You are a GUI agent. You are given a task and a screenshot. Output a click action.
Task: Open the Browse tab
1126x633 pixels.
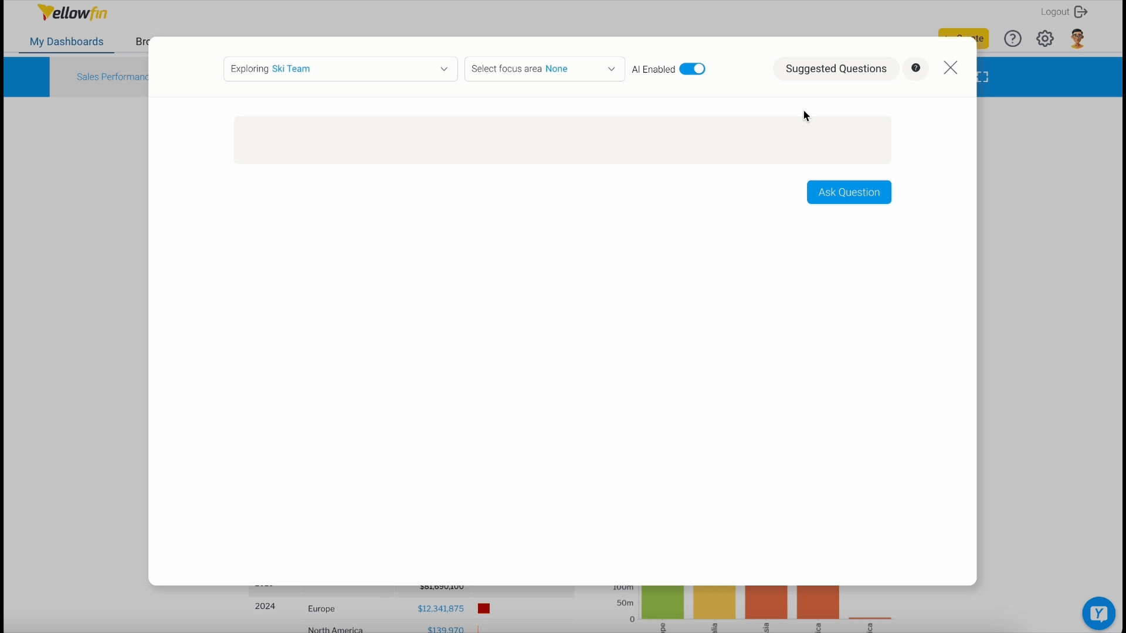tap(141, 42)
